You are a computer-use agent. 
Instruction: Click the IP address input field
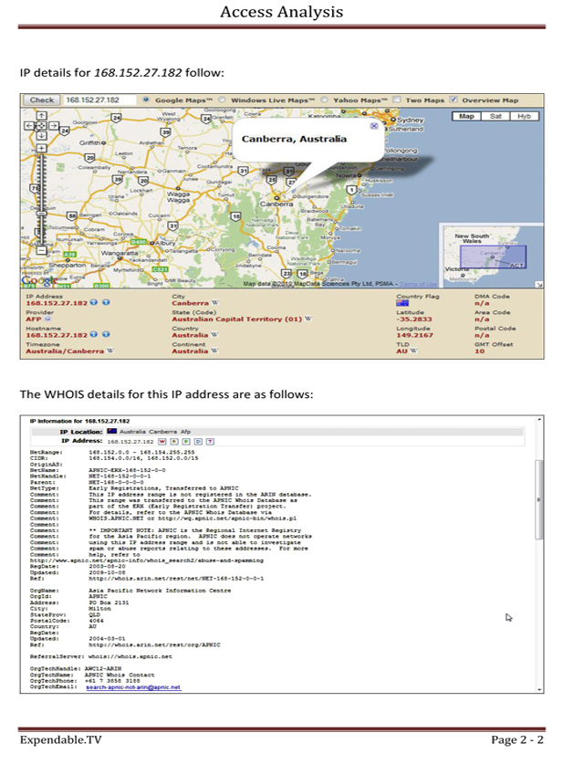click(99, 99)
